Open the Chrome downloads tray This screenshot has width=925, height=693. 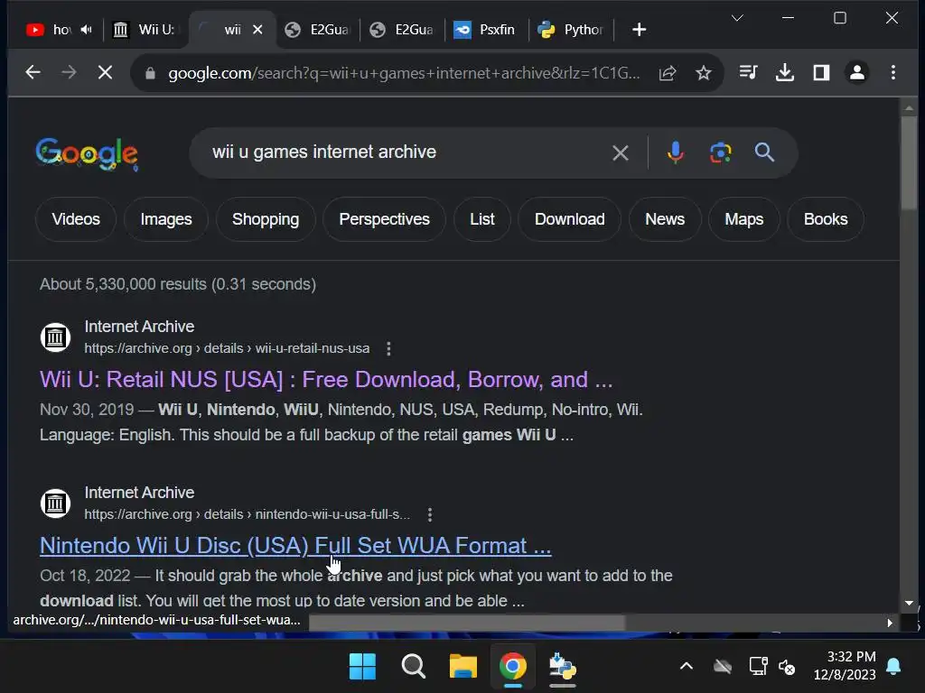click(785, 72)
